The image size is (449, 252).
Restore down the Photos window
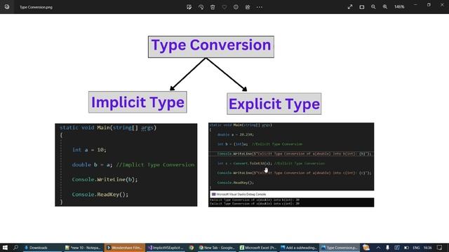(x=429, y=5)
